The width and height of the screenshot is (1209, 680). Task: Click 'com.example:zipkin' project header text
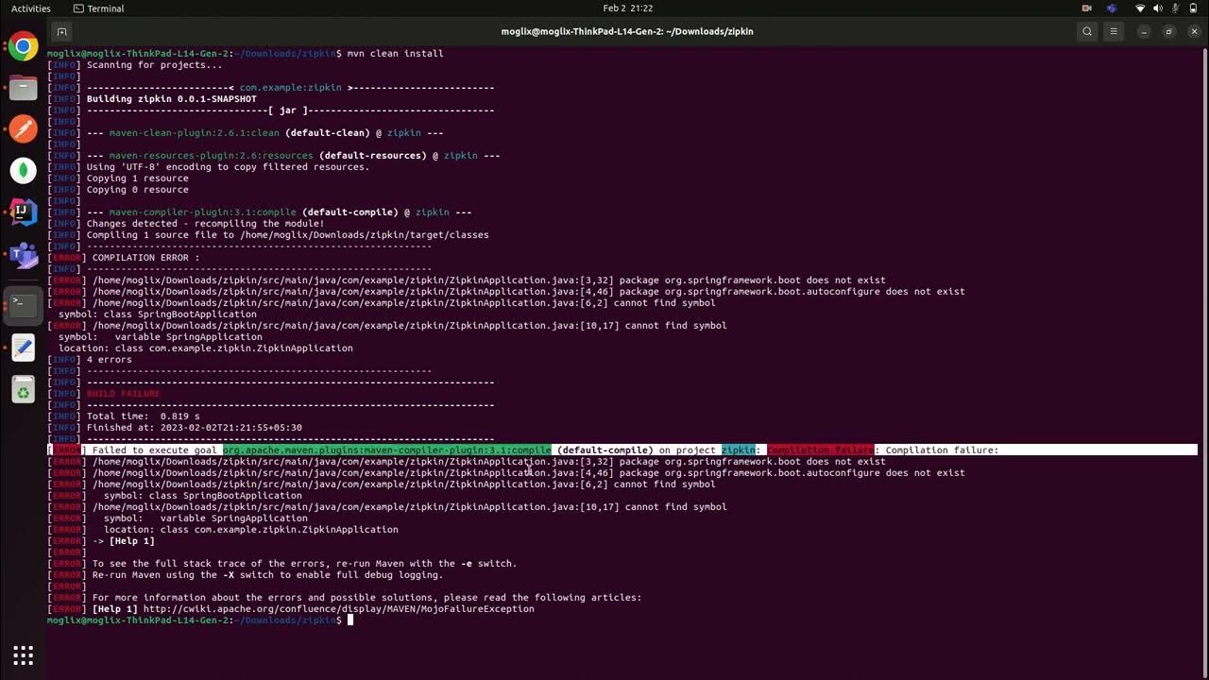coord(291,88)
